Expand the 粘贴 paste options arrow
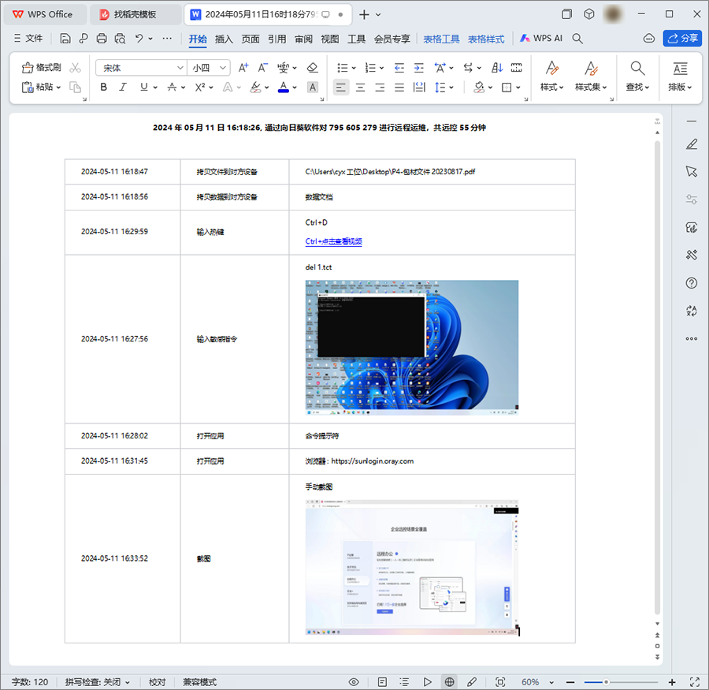 [x=59, y=88]
